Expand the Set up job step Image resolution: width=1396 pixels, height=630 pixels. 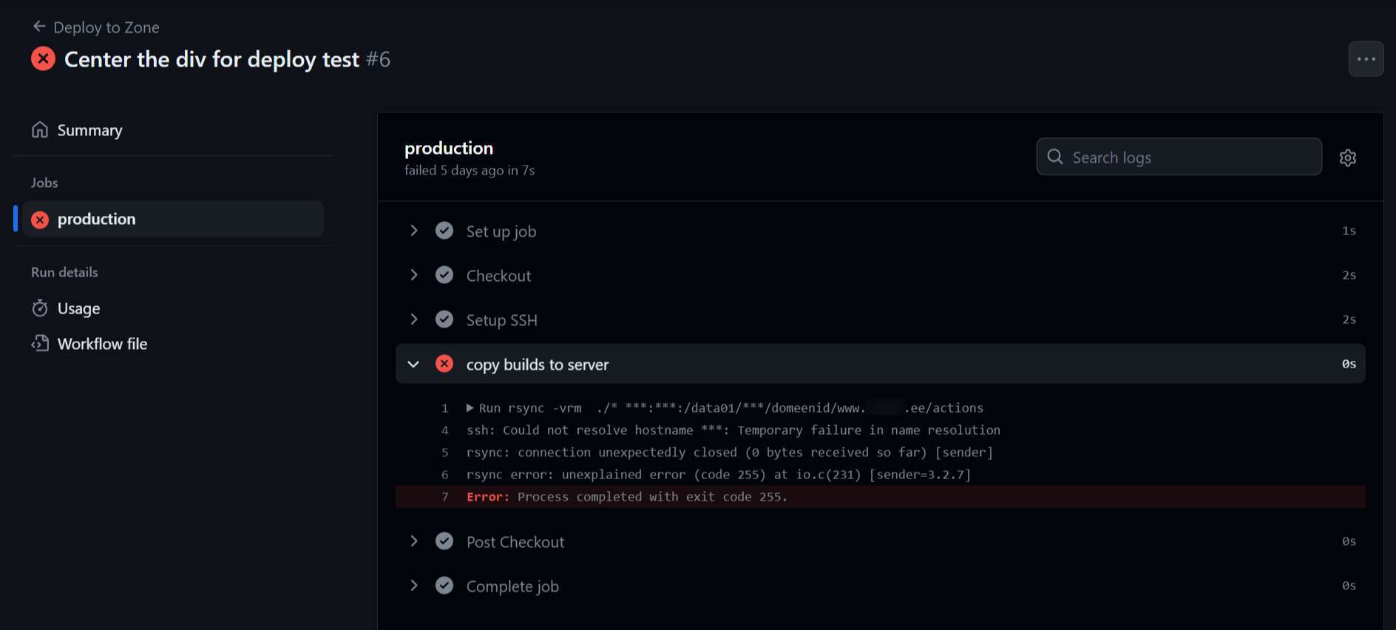414,231
